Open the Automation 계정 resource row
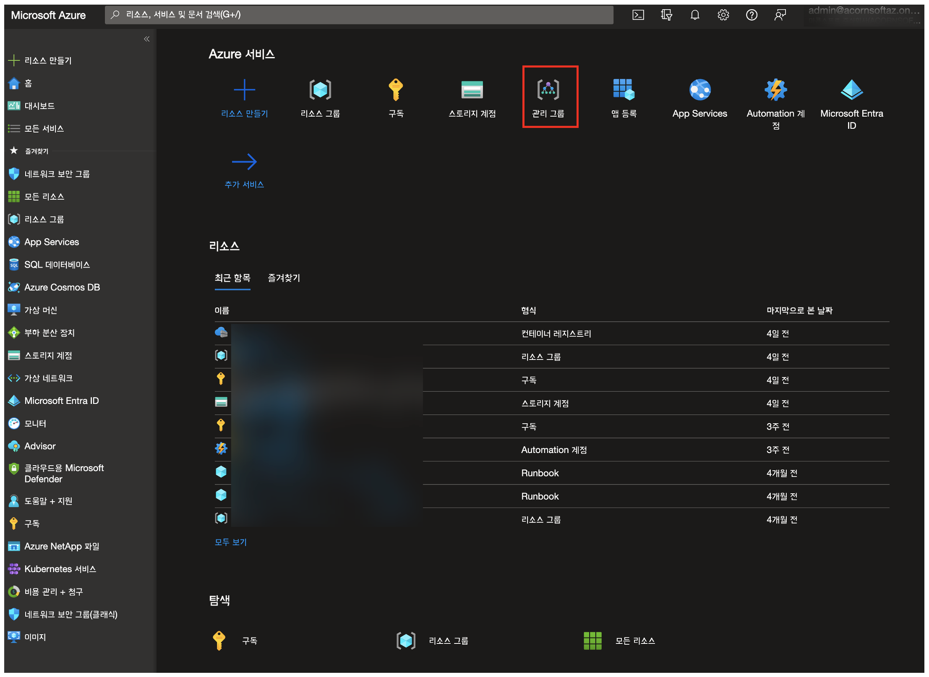The height and width of the screenshot is (677, 929). [x=552, y=450]
